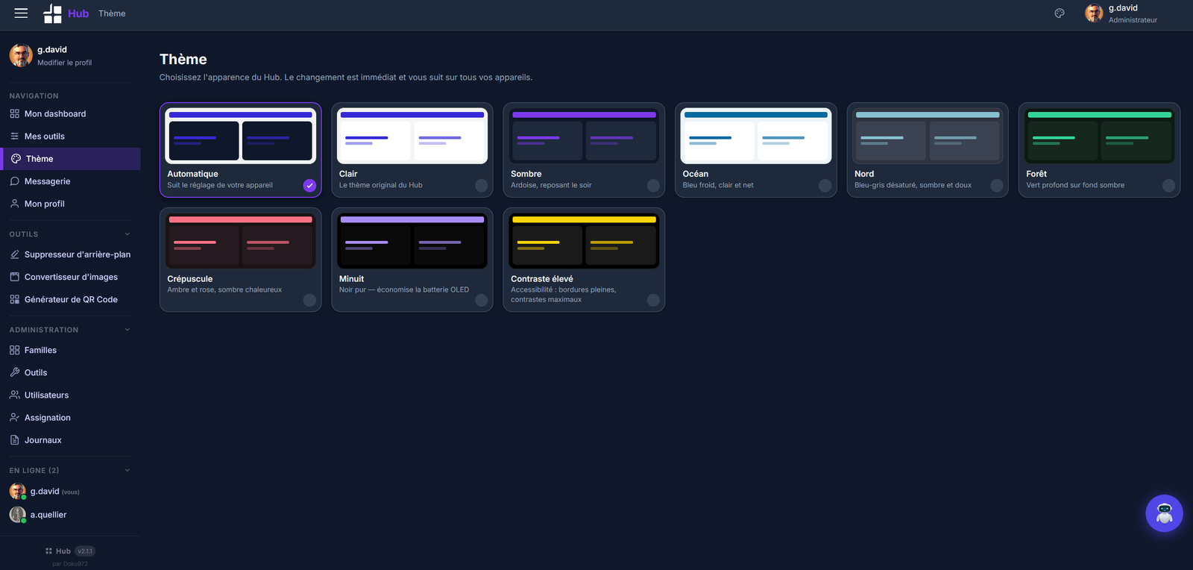Select the Automatique theme radio checkmark
This screenshot has width=1193, height=570.
[309, 186]
